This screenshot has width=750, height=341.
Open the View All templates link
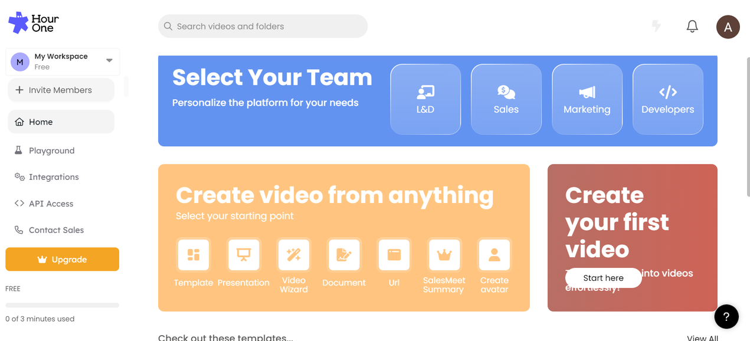pyautogui.click(x=702, y=338)
